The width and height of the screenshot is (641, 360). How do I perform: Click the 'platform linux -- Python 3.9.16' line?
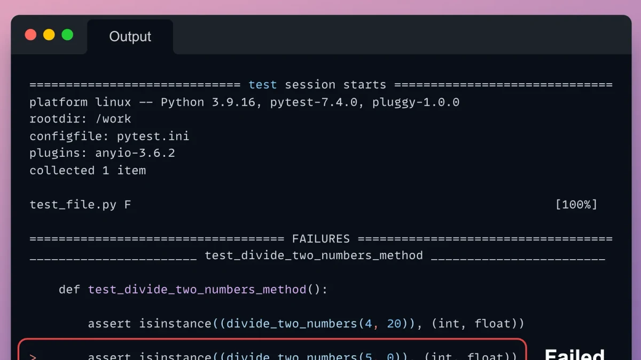pyautogui.click(x=244, y=102)
